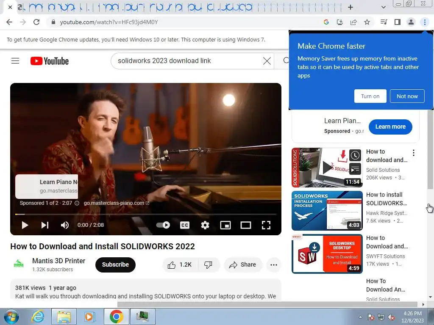Click the ad info icon beside Sponsored
Image resolution: width=434 pixels, height=325 pixels.
[x=77, y=203]
